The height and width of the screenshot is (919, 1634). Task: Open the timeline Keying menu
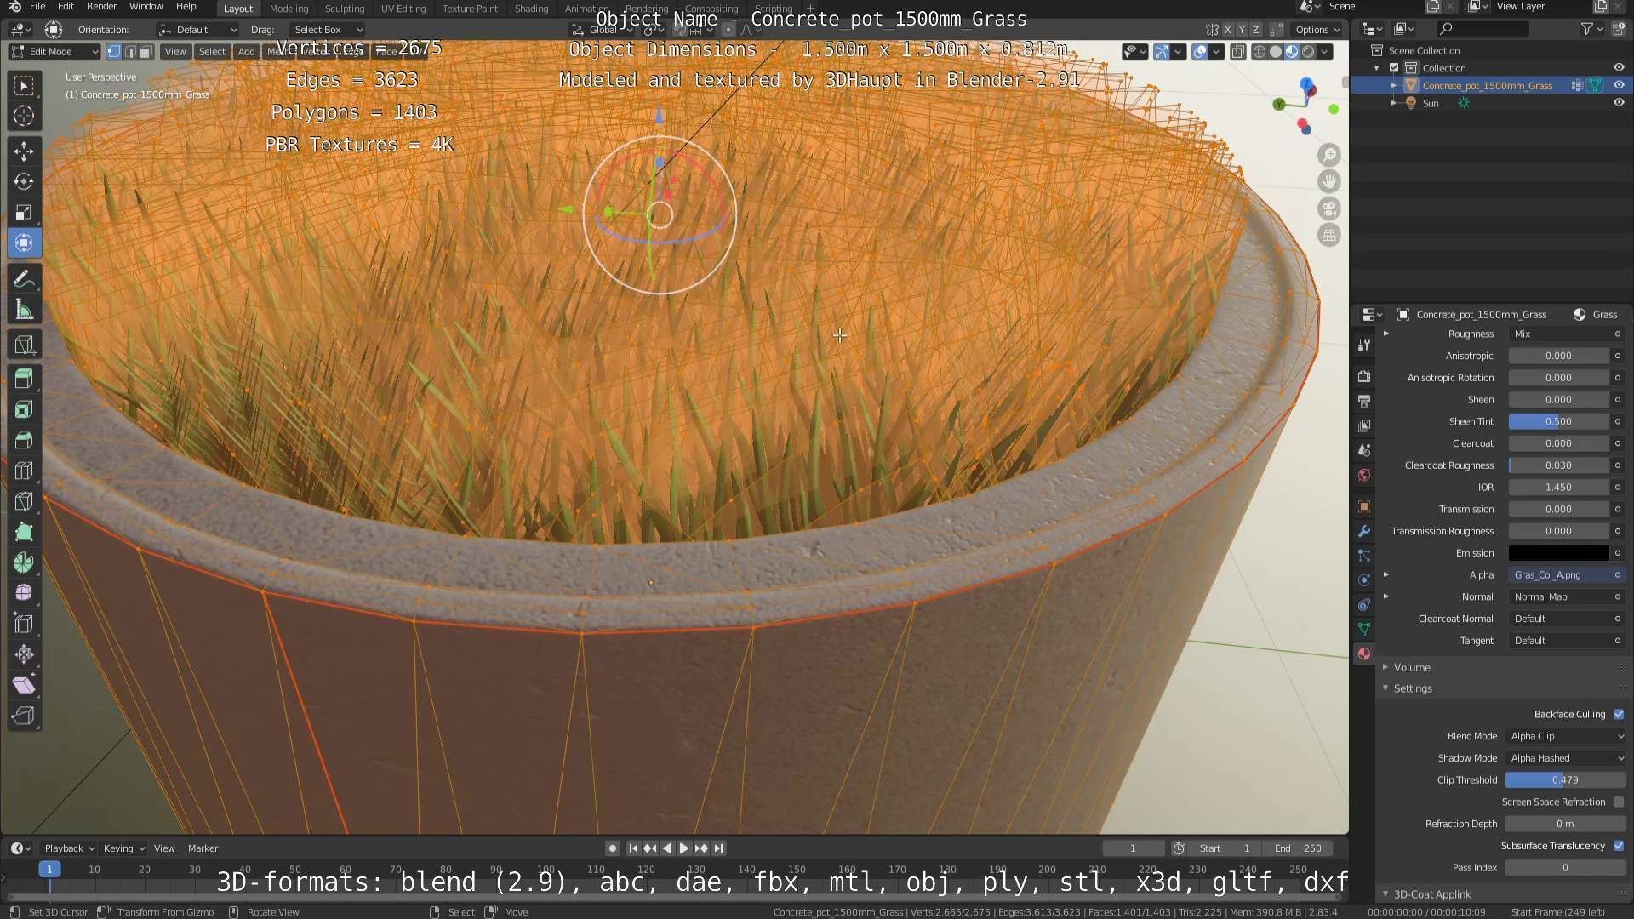(123, 848)
